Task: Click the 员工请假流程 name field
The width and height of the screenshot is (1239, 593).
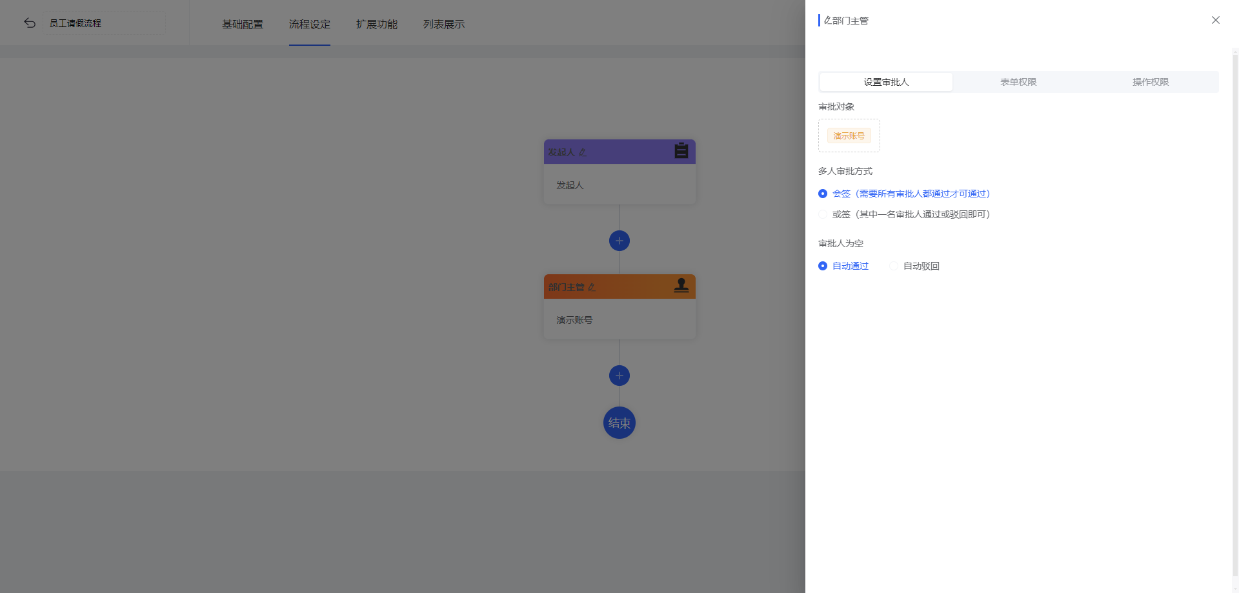Action: (x=103, y=23)
